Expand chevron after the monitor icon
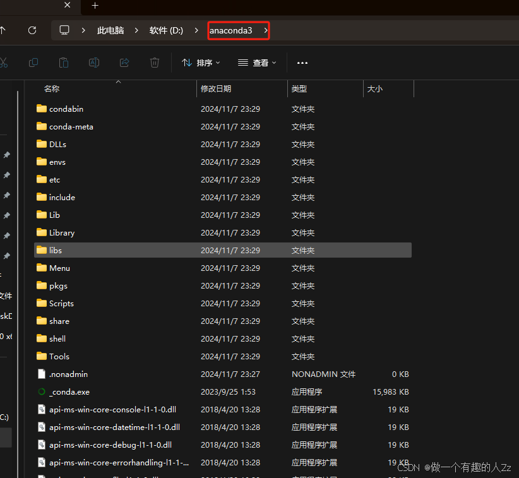This screenshot has width=519, height=478. pyautogui.click(x=83, y=30)
